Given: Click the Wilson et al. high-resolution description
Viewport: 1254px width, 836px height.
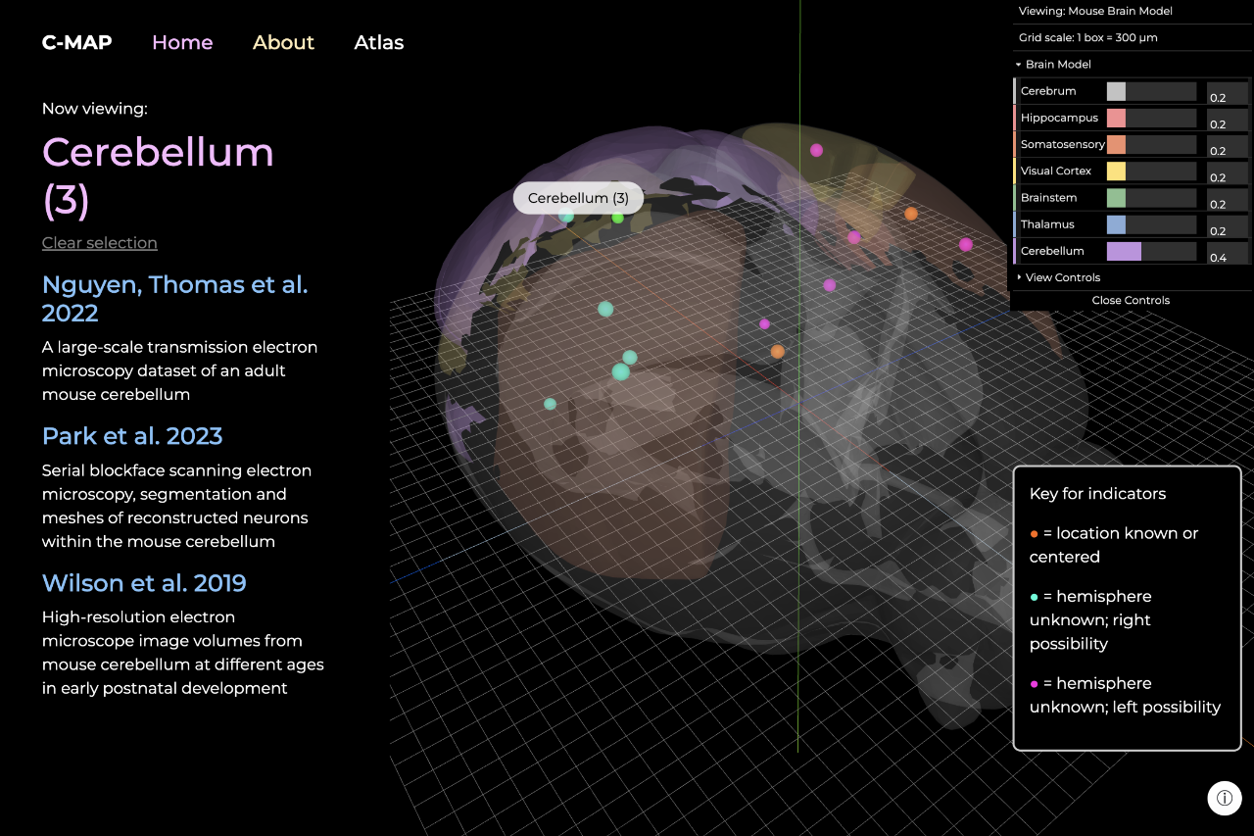Looking at the screenshot, I should coord(183,653).
